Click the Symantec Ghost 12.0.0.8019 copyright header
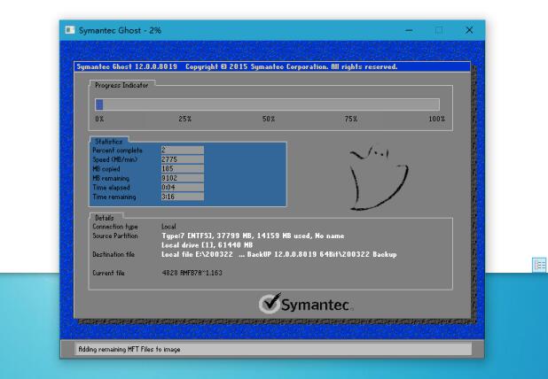This screenshot has height=379, width=548. pos(237,66)
